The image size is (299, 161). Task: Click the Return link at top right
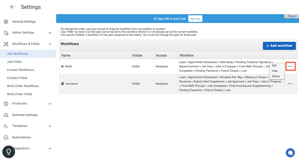292,16
